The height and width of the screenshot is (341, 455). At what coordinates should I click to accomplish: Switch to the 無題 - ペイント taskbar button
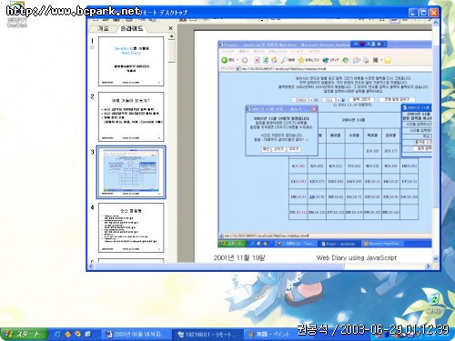(271, 335)
